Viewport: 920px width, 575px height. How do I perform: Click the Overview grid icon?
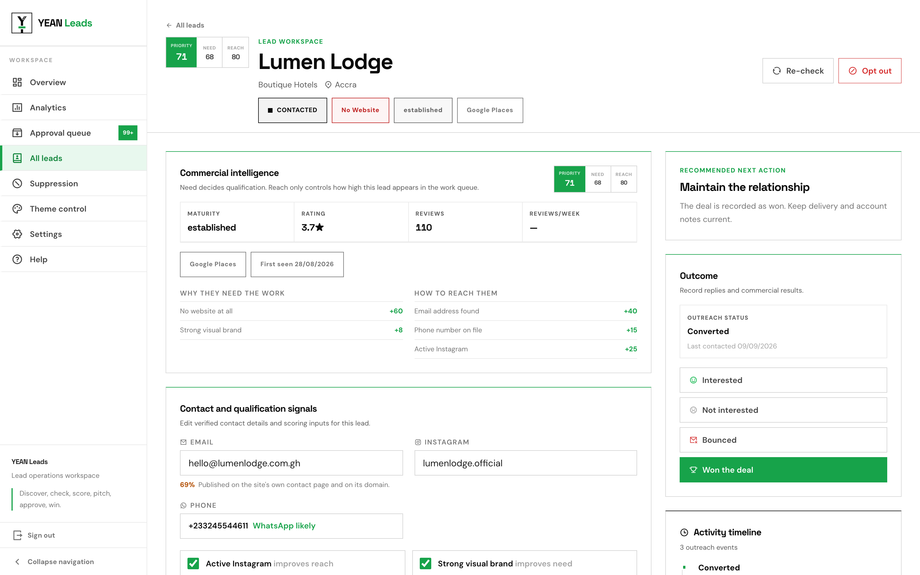point(17,82)
